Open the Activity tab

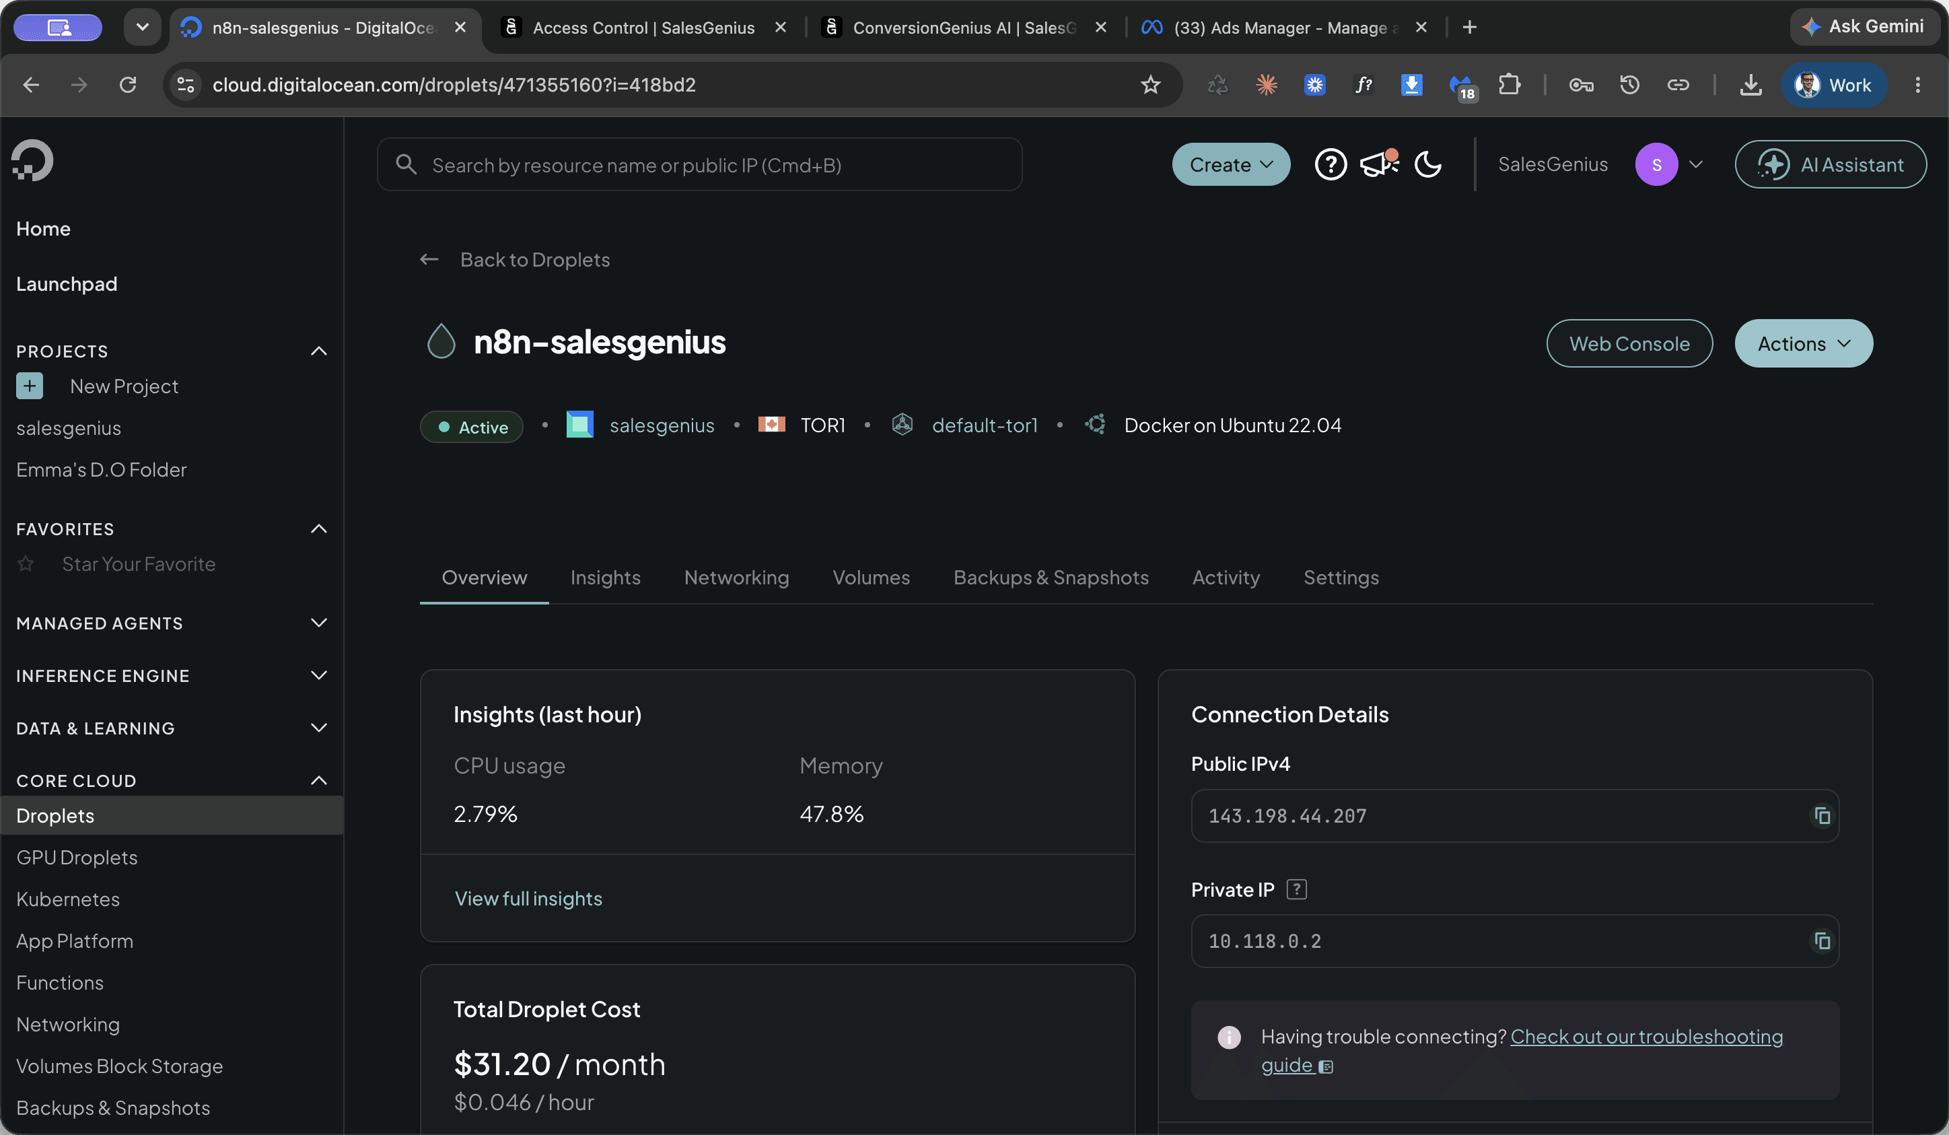click(x=1225, y=577)
